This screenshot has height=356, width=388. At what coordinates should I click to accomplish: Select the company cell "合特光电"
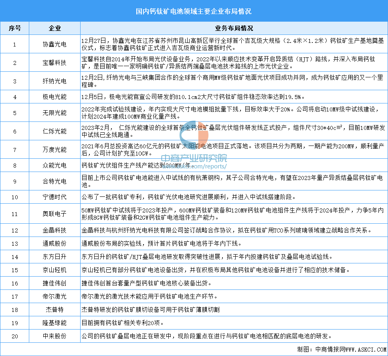(55, 182)
